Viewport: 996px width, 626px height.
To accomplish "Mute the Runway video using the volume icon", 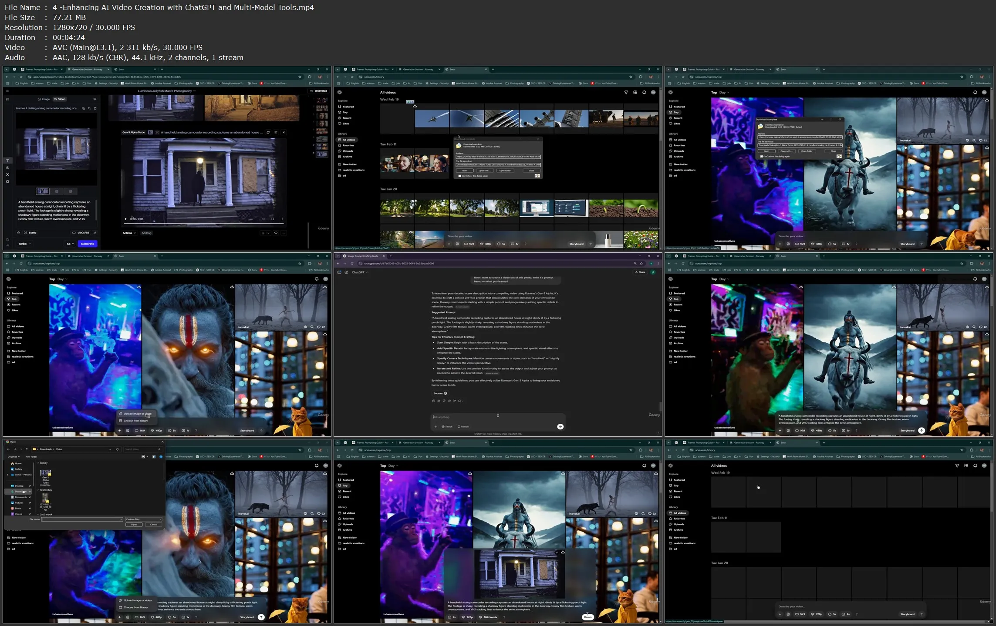I will (263, 219).
